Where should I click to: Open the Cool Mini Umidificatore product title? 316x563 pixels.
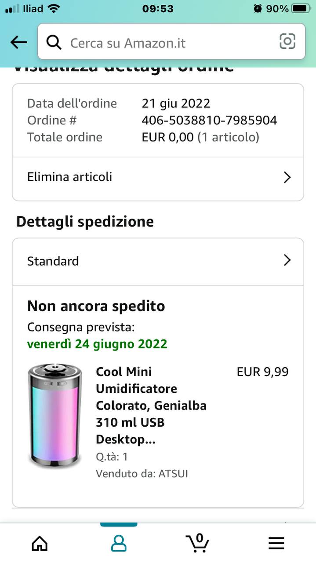(151, 406)
